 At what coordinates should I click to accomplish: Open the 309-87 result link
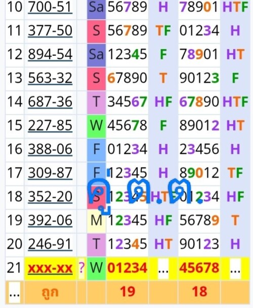click(x=50, y=173)
